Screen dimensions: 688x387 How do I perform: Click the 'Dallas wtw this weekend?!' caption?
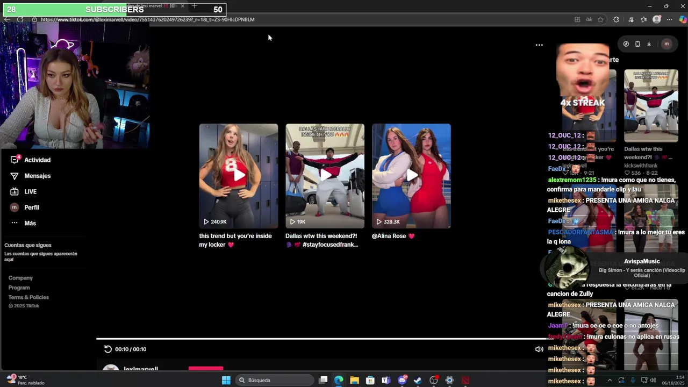tap(321, 240)
